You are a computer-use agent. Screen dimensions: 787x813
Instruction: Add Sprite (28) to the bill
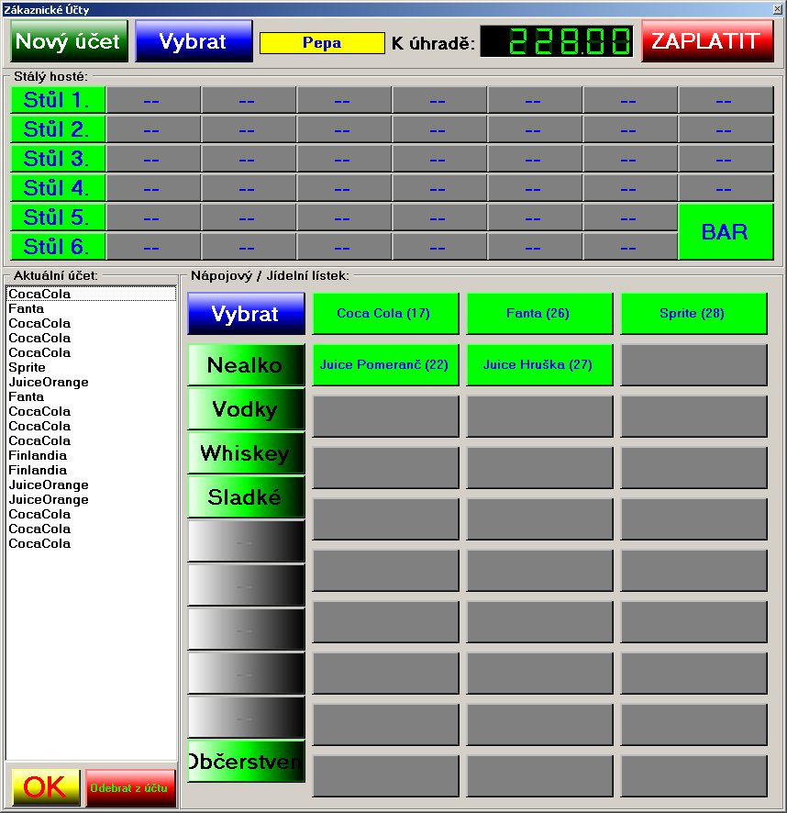(x=693, y=313)
